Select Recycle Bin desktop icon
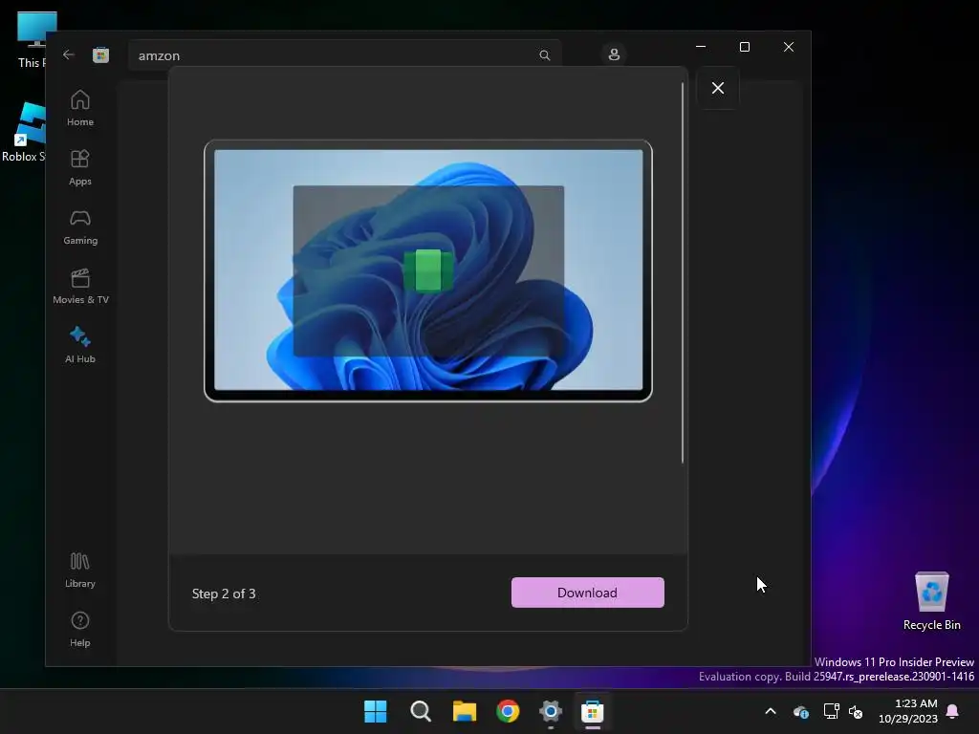This screenshot has height=734, width=979. [x=931, y=601]
